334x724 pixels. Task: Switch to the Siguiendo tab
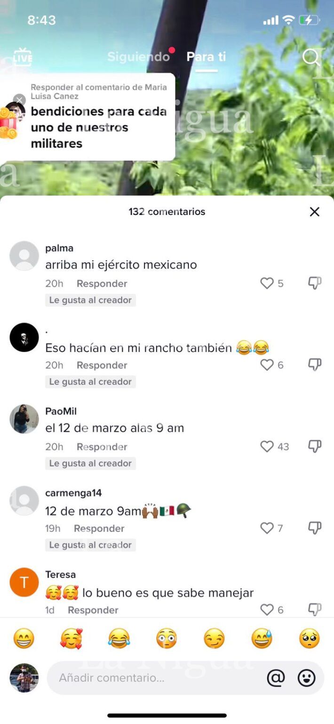point(138,57)
